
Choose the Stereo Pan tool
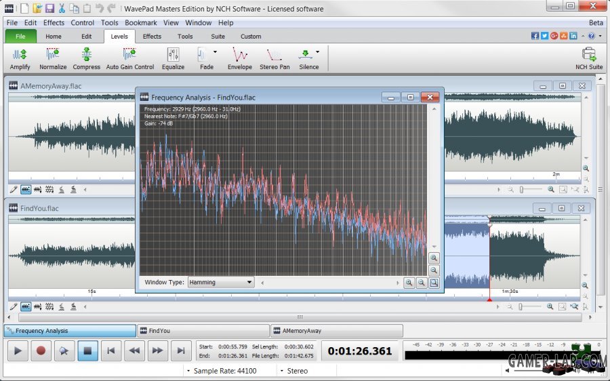tap(274, 59)
